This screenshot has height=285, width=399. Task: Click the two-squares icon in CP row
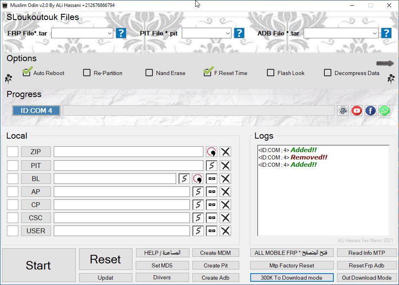[212, 205]
